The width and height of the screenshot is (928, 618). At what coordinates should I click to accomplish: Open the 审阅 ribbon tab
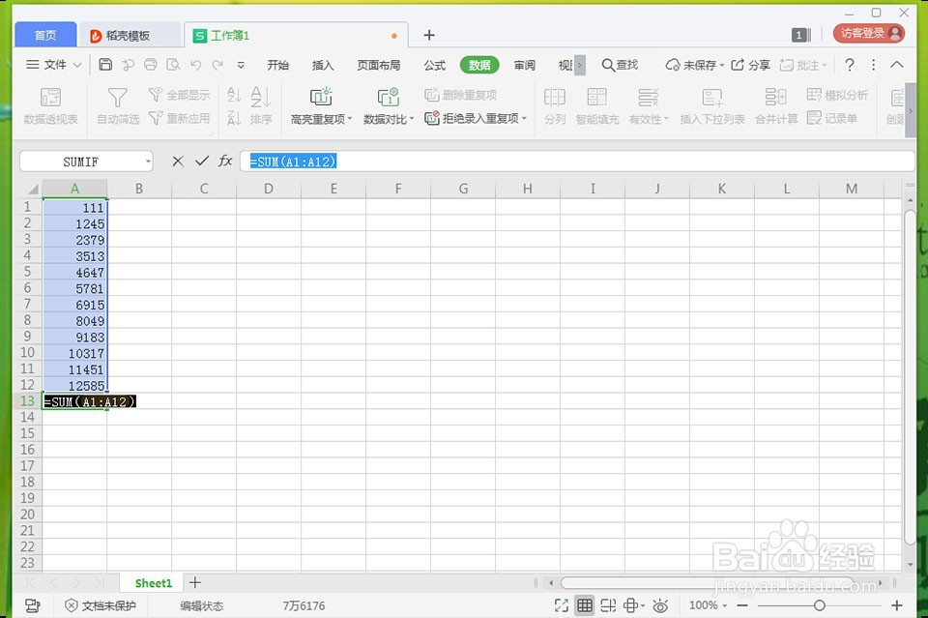pos(524,65)
